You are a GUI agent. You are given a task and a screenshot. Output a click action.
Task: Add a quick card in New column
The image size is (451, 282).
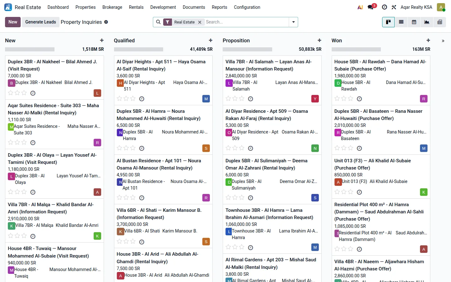click(102, 40)
